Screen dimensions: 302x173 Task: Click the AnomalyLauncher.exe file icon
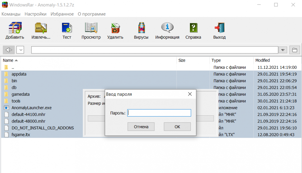[x=6, y=108]
